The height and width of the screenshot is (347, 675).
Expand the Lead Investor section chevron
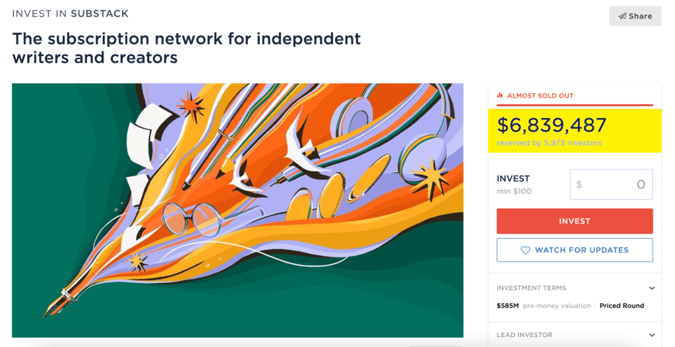652,335
